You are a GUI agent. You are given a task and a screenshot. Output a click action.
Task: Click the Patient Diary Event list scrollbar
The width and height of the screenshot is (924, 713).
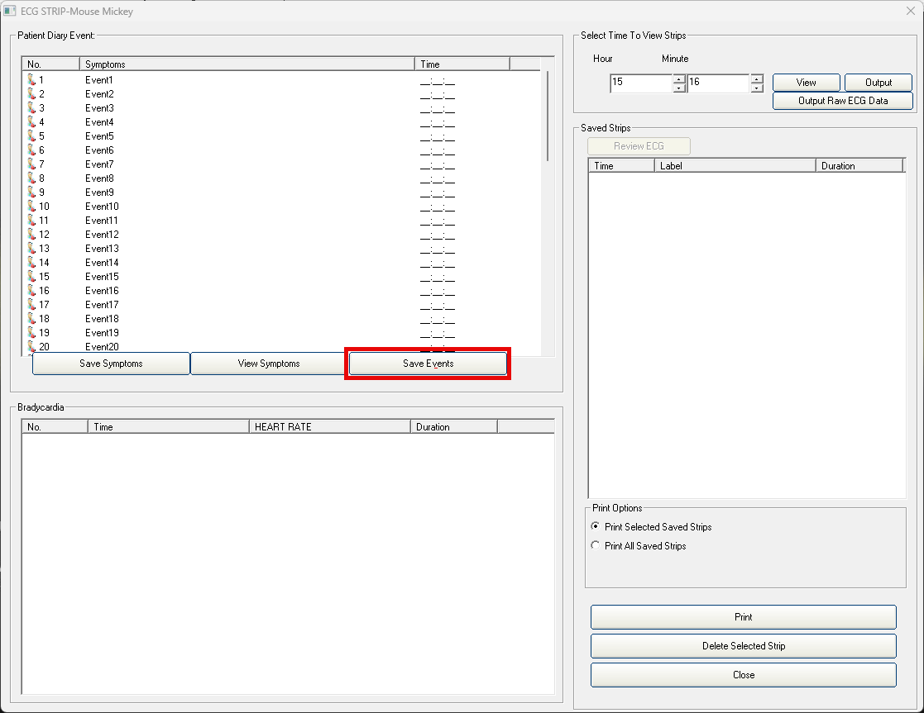[x=547, y=116]
